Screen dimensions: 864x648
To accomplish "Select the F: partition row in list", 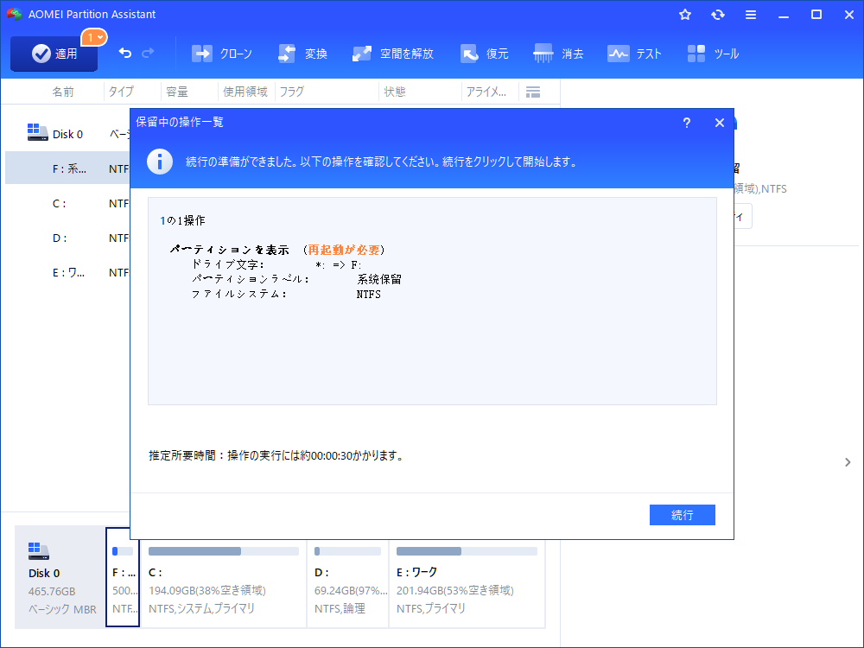I will pos(67,168).
